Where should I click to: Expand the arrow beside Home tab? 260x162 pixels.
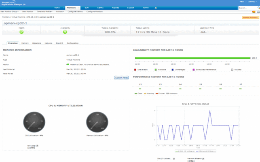click(63, 8)
